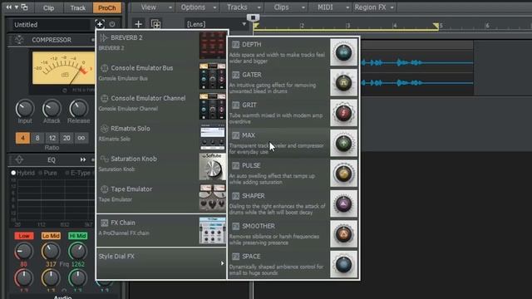Choose SHAPER style dial
Screen dimensions: 532x299
293,203
